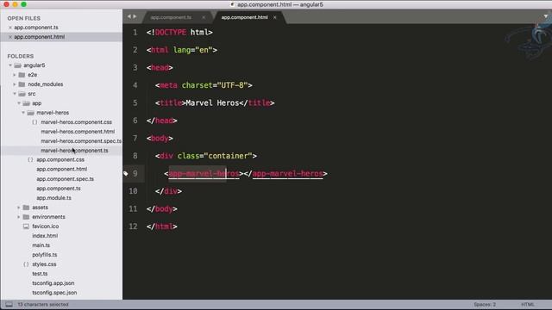The width and height of the screenshot is (552, 310).
Task: Select app.component.ts under Open Files
Action: 36,28
